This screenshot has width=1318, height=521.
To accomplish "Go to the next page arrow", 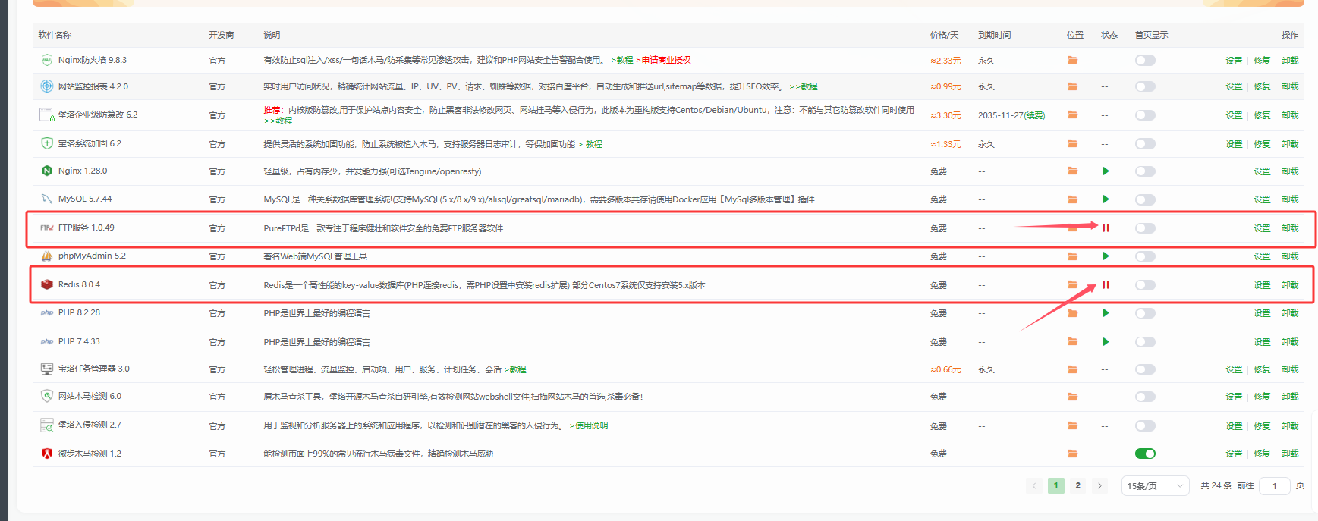I will tap(1099, 485).
